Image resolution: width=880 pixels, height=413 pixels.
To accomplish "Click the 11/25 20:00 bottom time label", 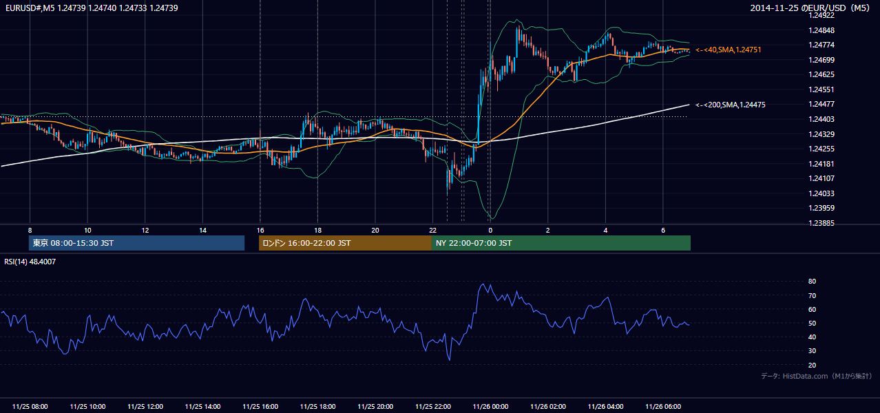I will coord(375,407).
